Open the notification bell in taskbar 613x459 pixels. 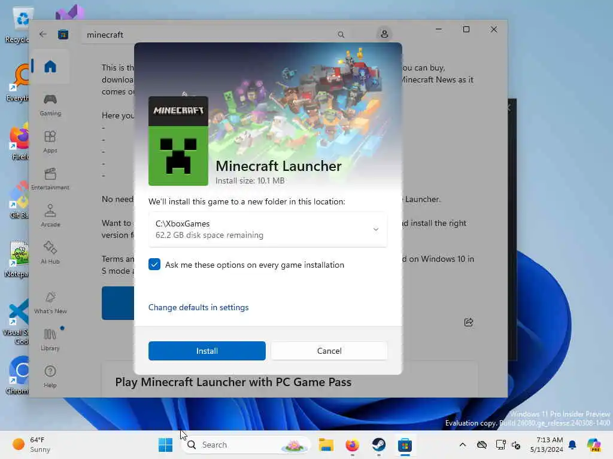(x=572, y=445)
